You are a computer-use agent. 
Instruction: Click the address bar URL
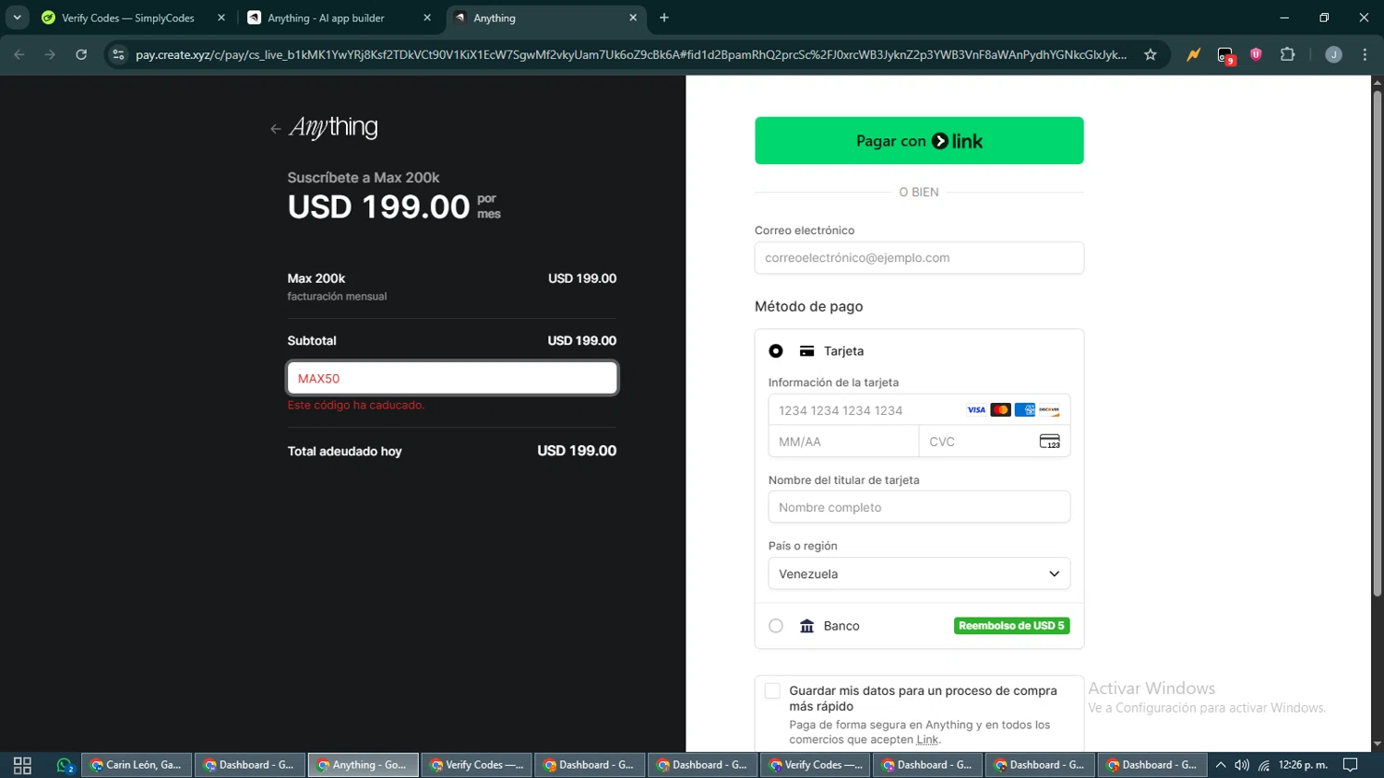[x=631, y=54]
